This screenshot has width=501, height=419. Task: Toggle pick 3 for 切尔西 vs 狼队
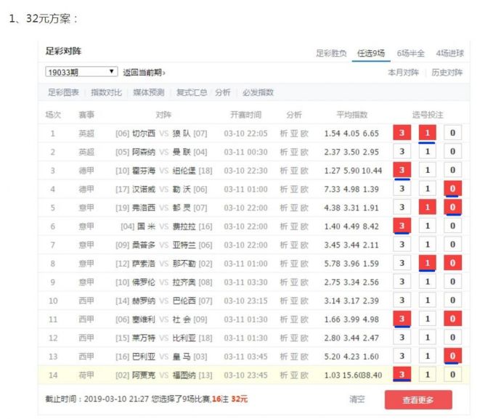[x=402, y=133]
